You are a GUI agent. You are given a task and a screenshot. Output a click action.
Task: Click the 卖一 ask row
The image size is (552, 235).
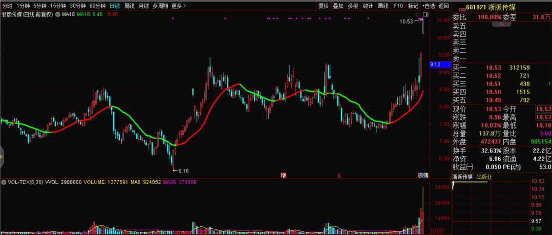(x=502, y=59)
